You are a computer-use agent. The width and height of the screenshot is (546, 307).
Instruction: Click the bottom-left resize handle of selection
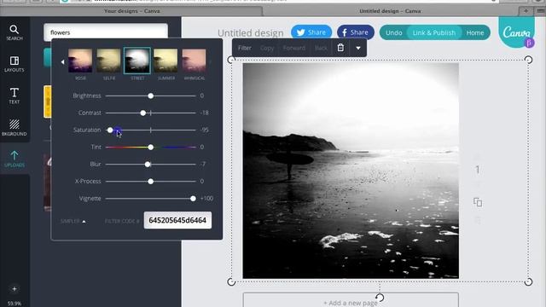[x=231, y=281]
